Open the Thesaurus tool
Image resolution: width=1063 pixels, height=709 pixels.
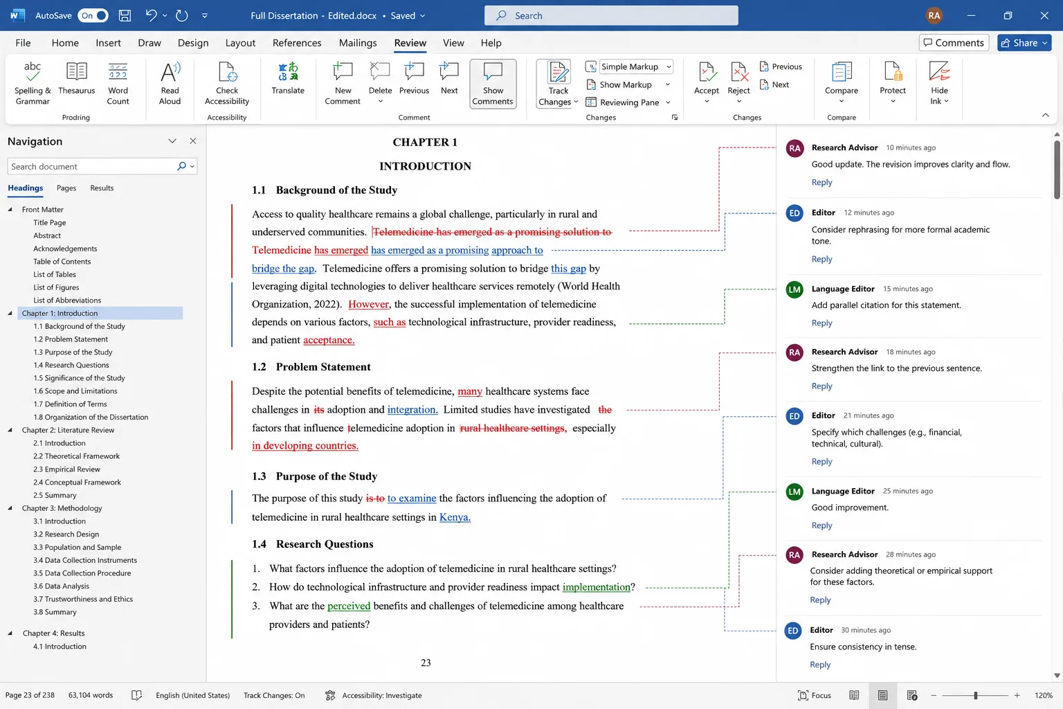coord(77,79)
